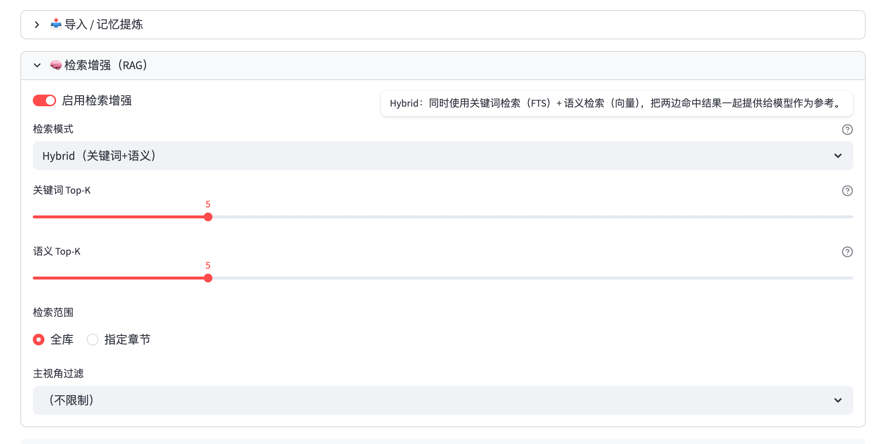
Task: Select the 指定章节 radio option
Action: pyautogui.click(x=93, y=340)
